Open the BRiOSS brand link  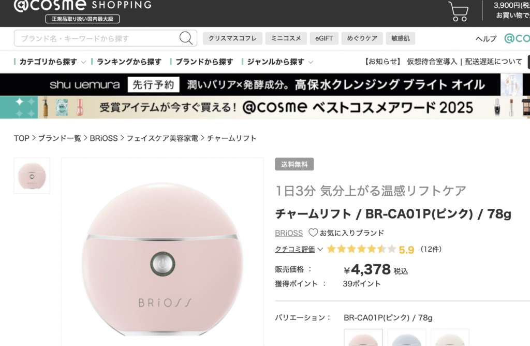(289, 233)
